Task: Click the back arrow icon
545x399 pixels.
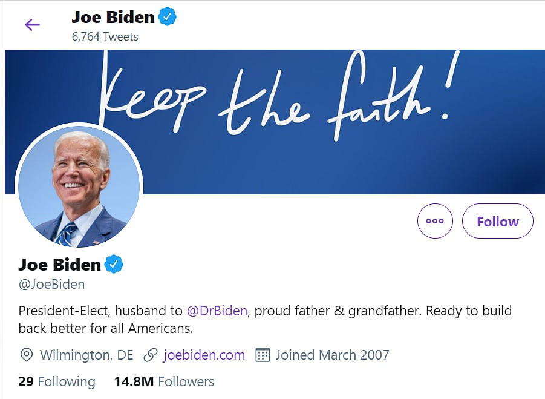Action: 32,25
